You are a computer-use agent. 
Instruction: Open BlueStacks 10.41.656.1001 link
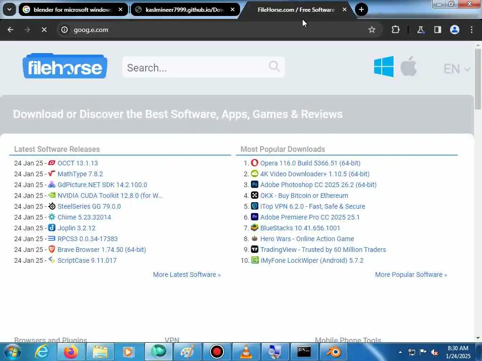coord(300,228)
